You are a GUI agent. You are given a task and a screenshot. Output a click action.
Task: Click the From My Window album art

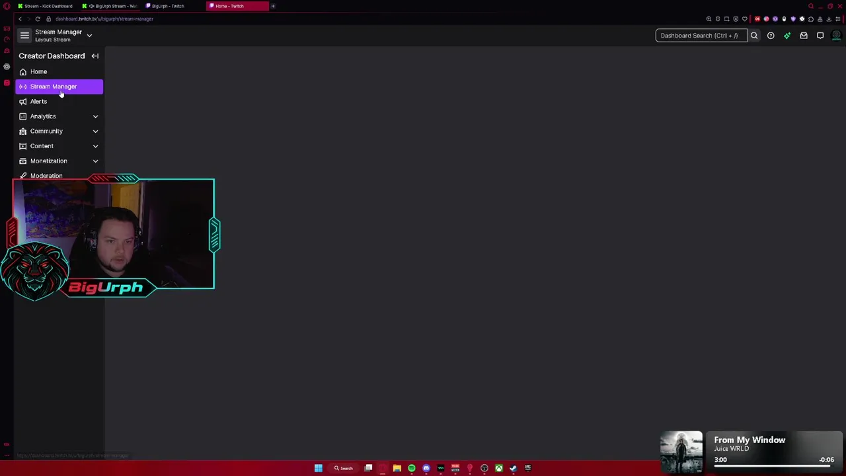pos(681,452)
